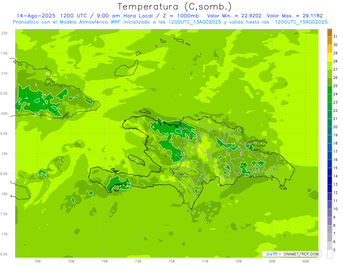Click legend value 14
Screen dimensions: 343x265
coord(336,176)
